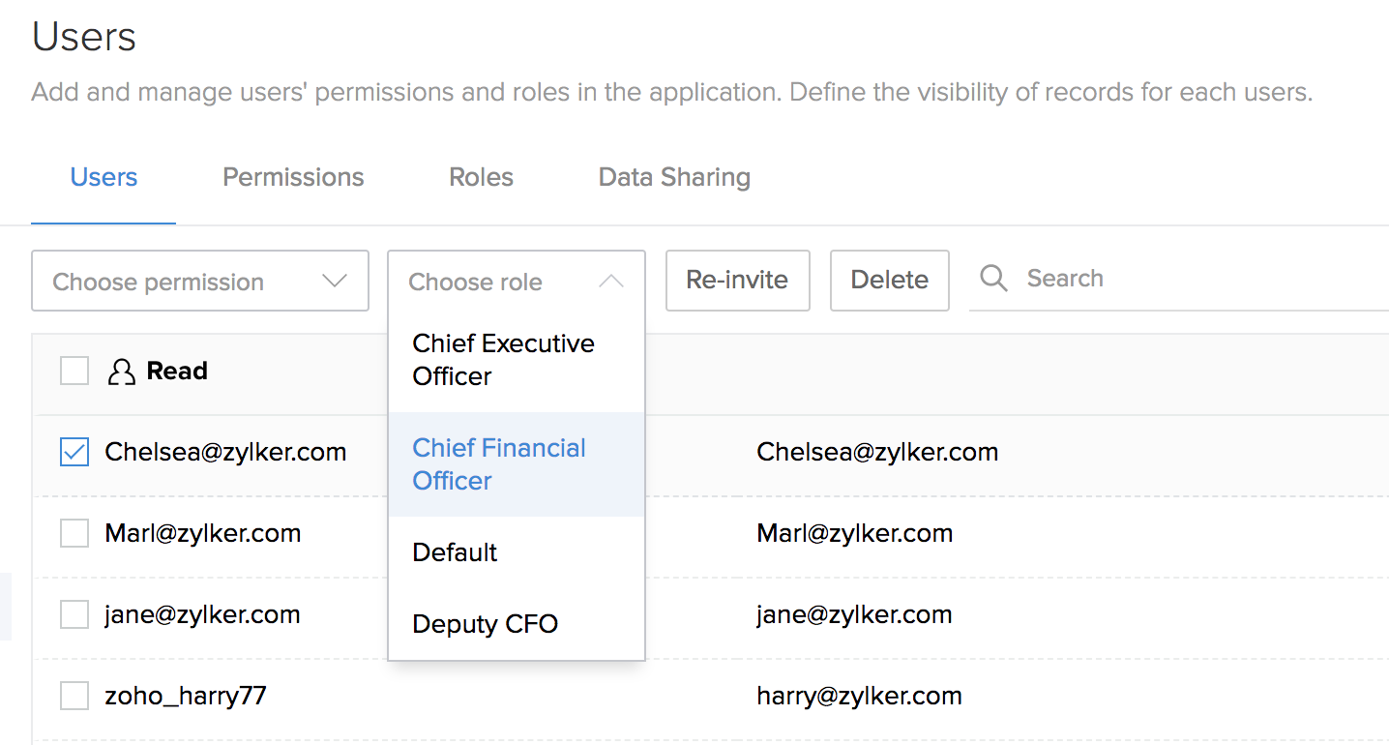Toggle the select-all checkbox in header

click(x=74, y=371)
